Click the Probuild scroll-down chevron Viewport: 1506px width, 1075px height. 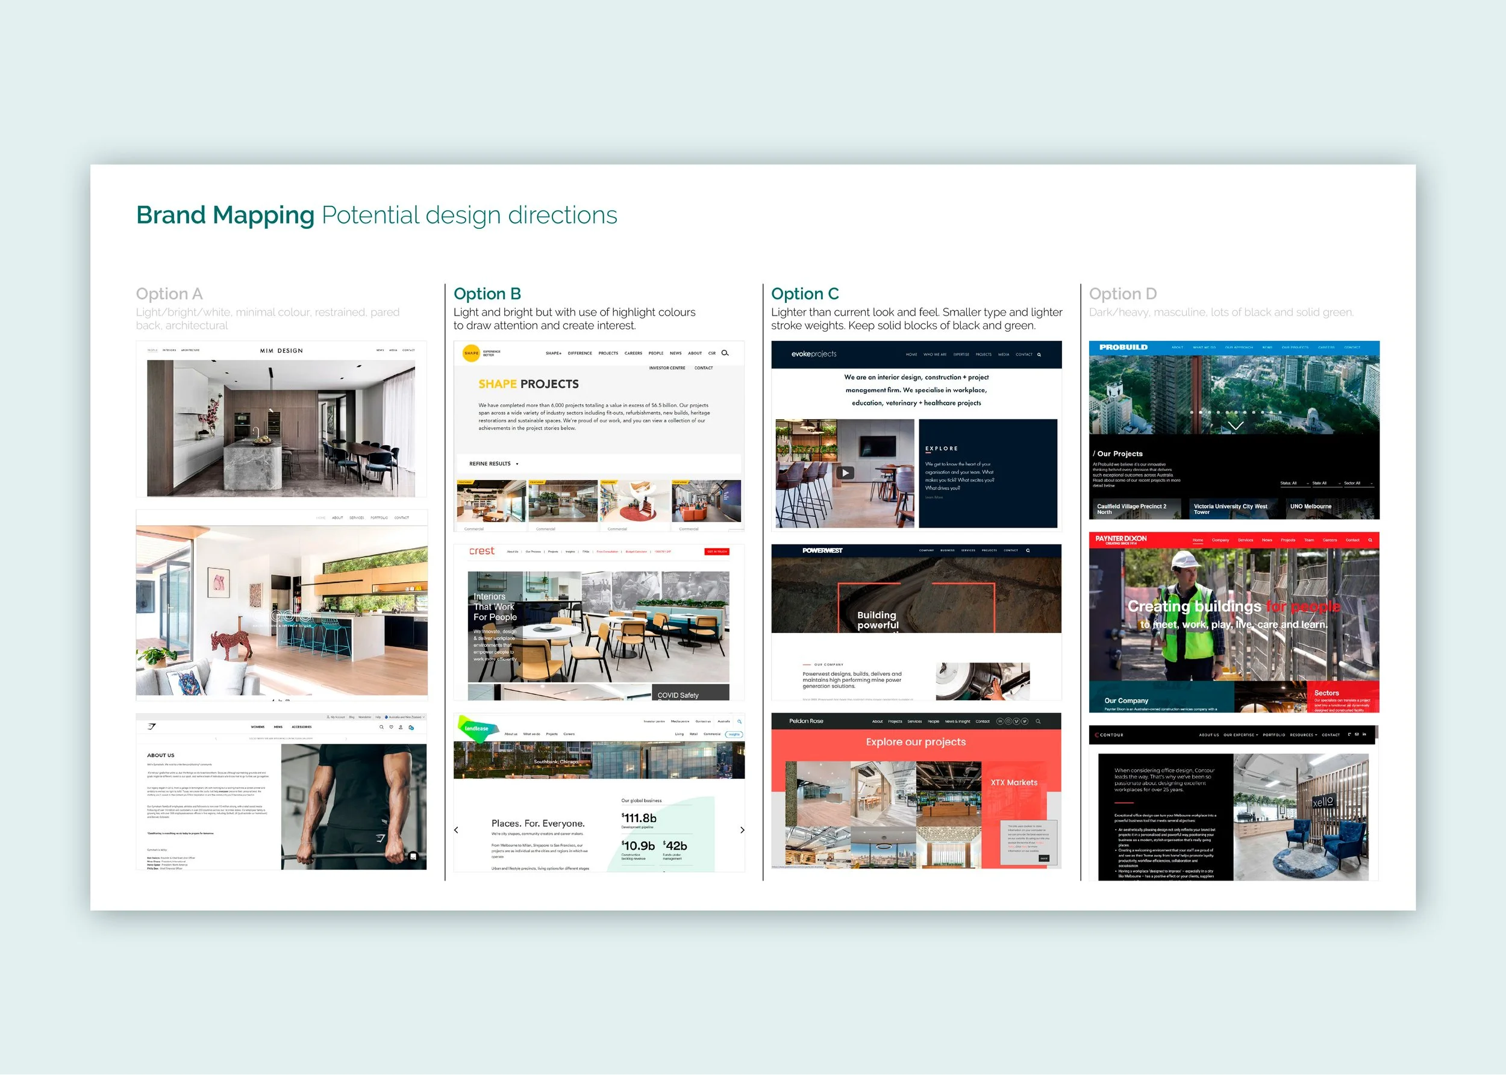(1236, 426)
